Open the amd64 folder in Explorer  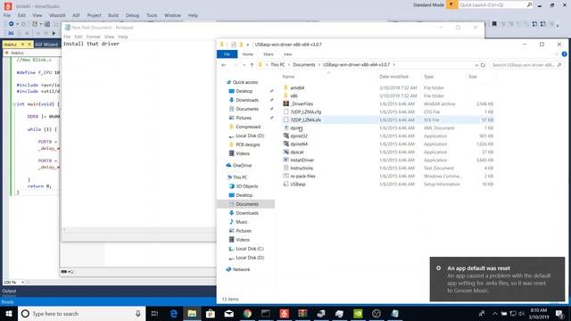pyautogui.click(x=297, y=87)
